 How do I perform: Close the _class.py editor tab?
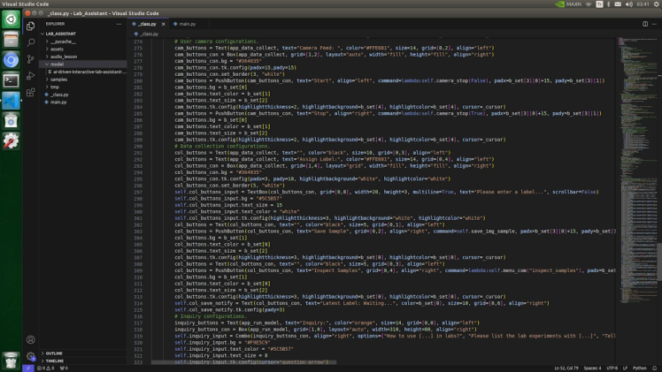tap(165, 24)
